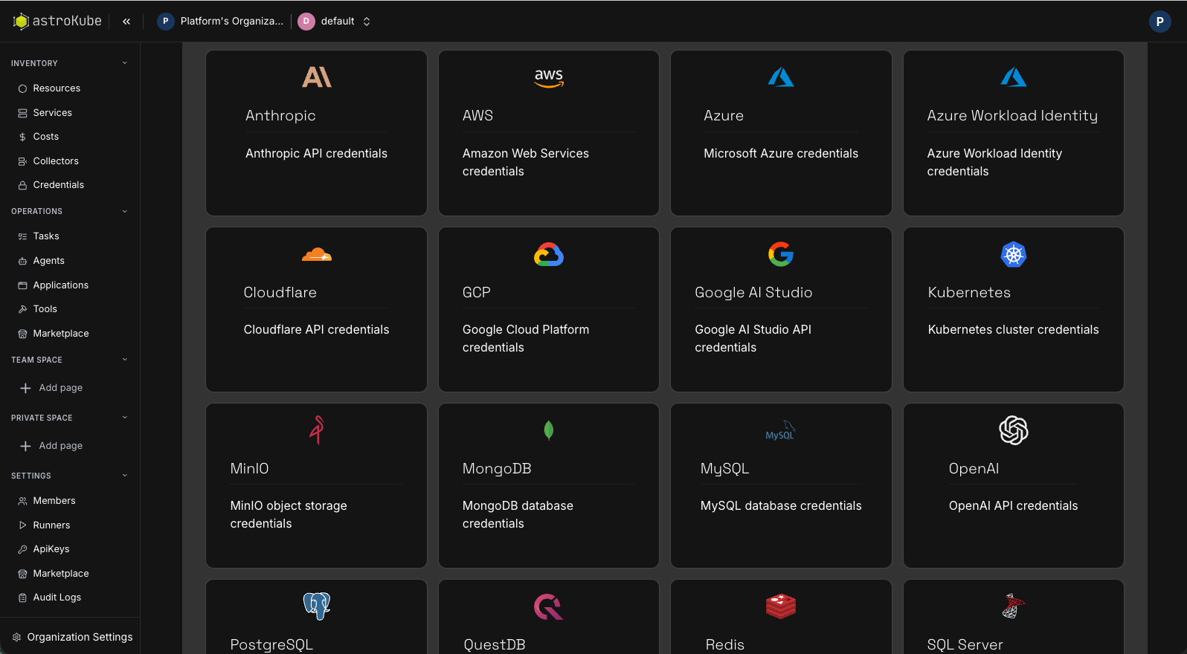Viewport: 1187px width, 654px height.
Task: Click 'Google AI Studio API credentials' text
Action: (753, 338)
